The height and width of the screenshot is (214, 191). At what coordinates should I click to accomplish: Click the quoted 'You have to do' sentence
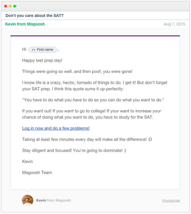point(93,100)
